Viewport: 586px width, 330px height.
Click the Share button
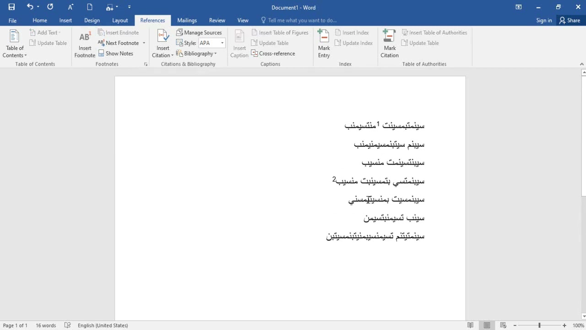(570, 20)
